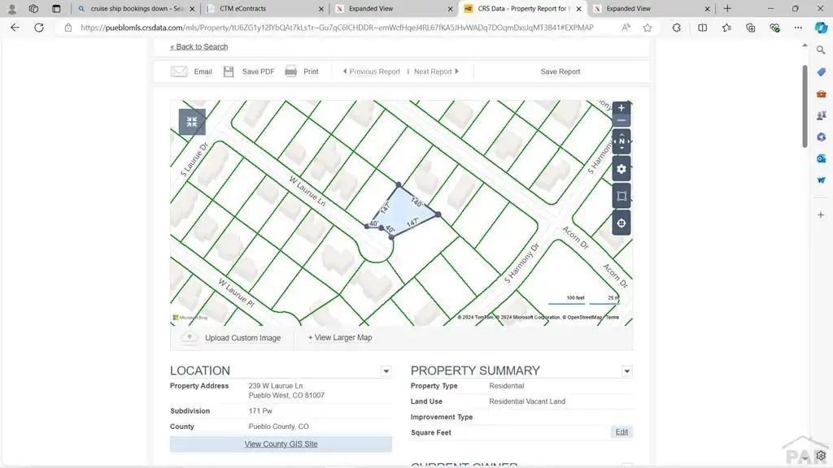Open the read aloud icon in address bar
The height and width of the screenshot is (468, 833).
tap(626, 28)
